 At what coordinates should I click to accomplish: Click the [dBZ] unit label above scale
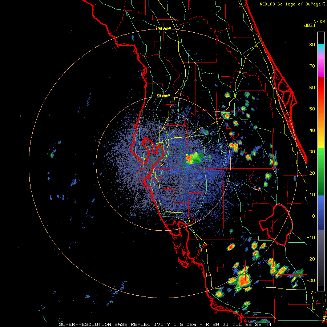(x=308, y=25)
